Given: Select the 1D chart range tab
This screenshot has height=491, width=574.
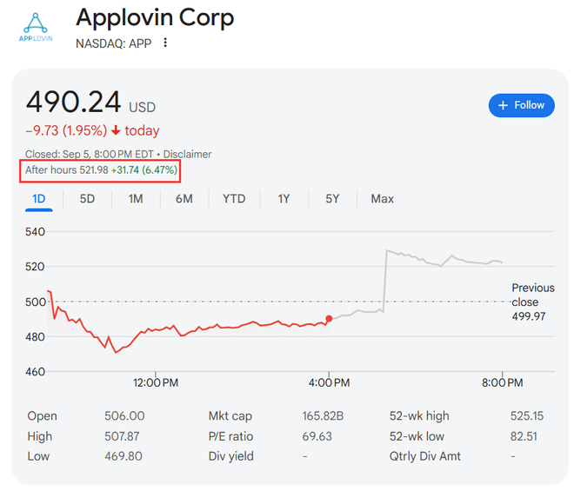Looking at the screenshot, I should coord(39,199).
